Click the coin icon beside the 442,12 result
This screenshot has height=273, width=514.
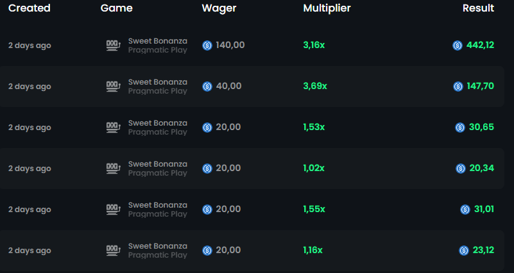458,45
